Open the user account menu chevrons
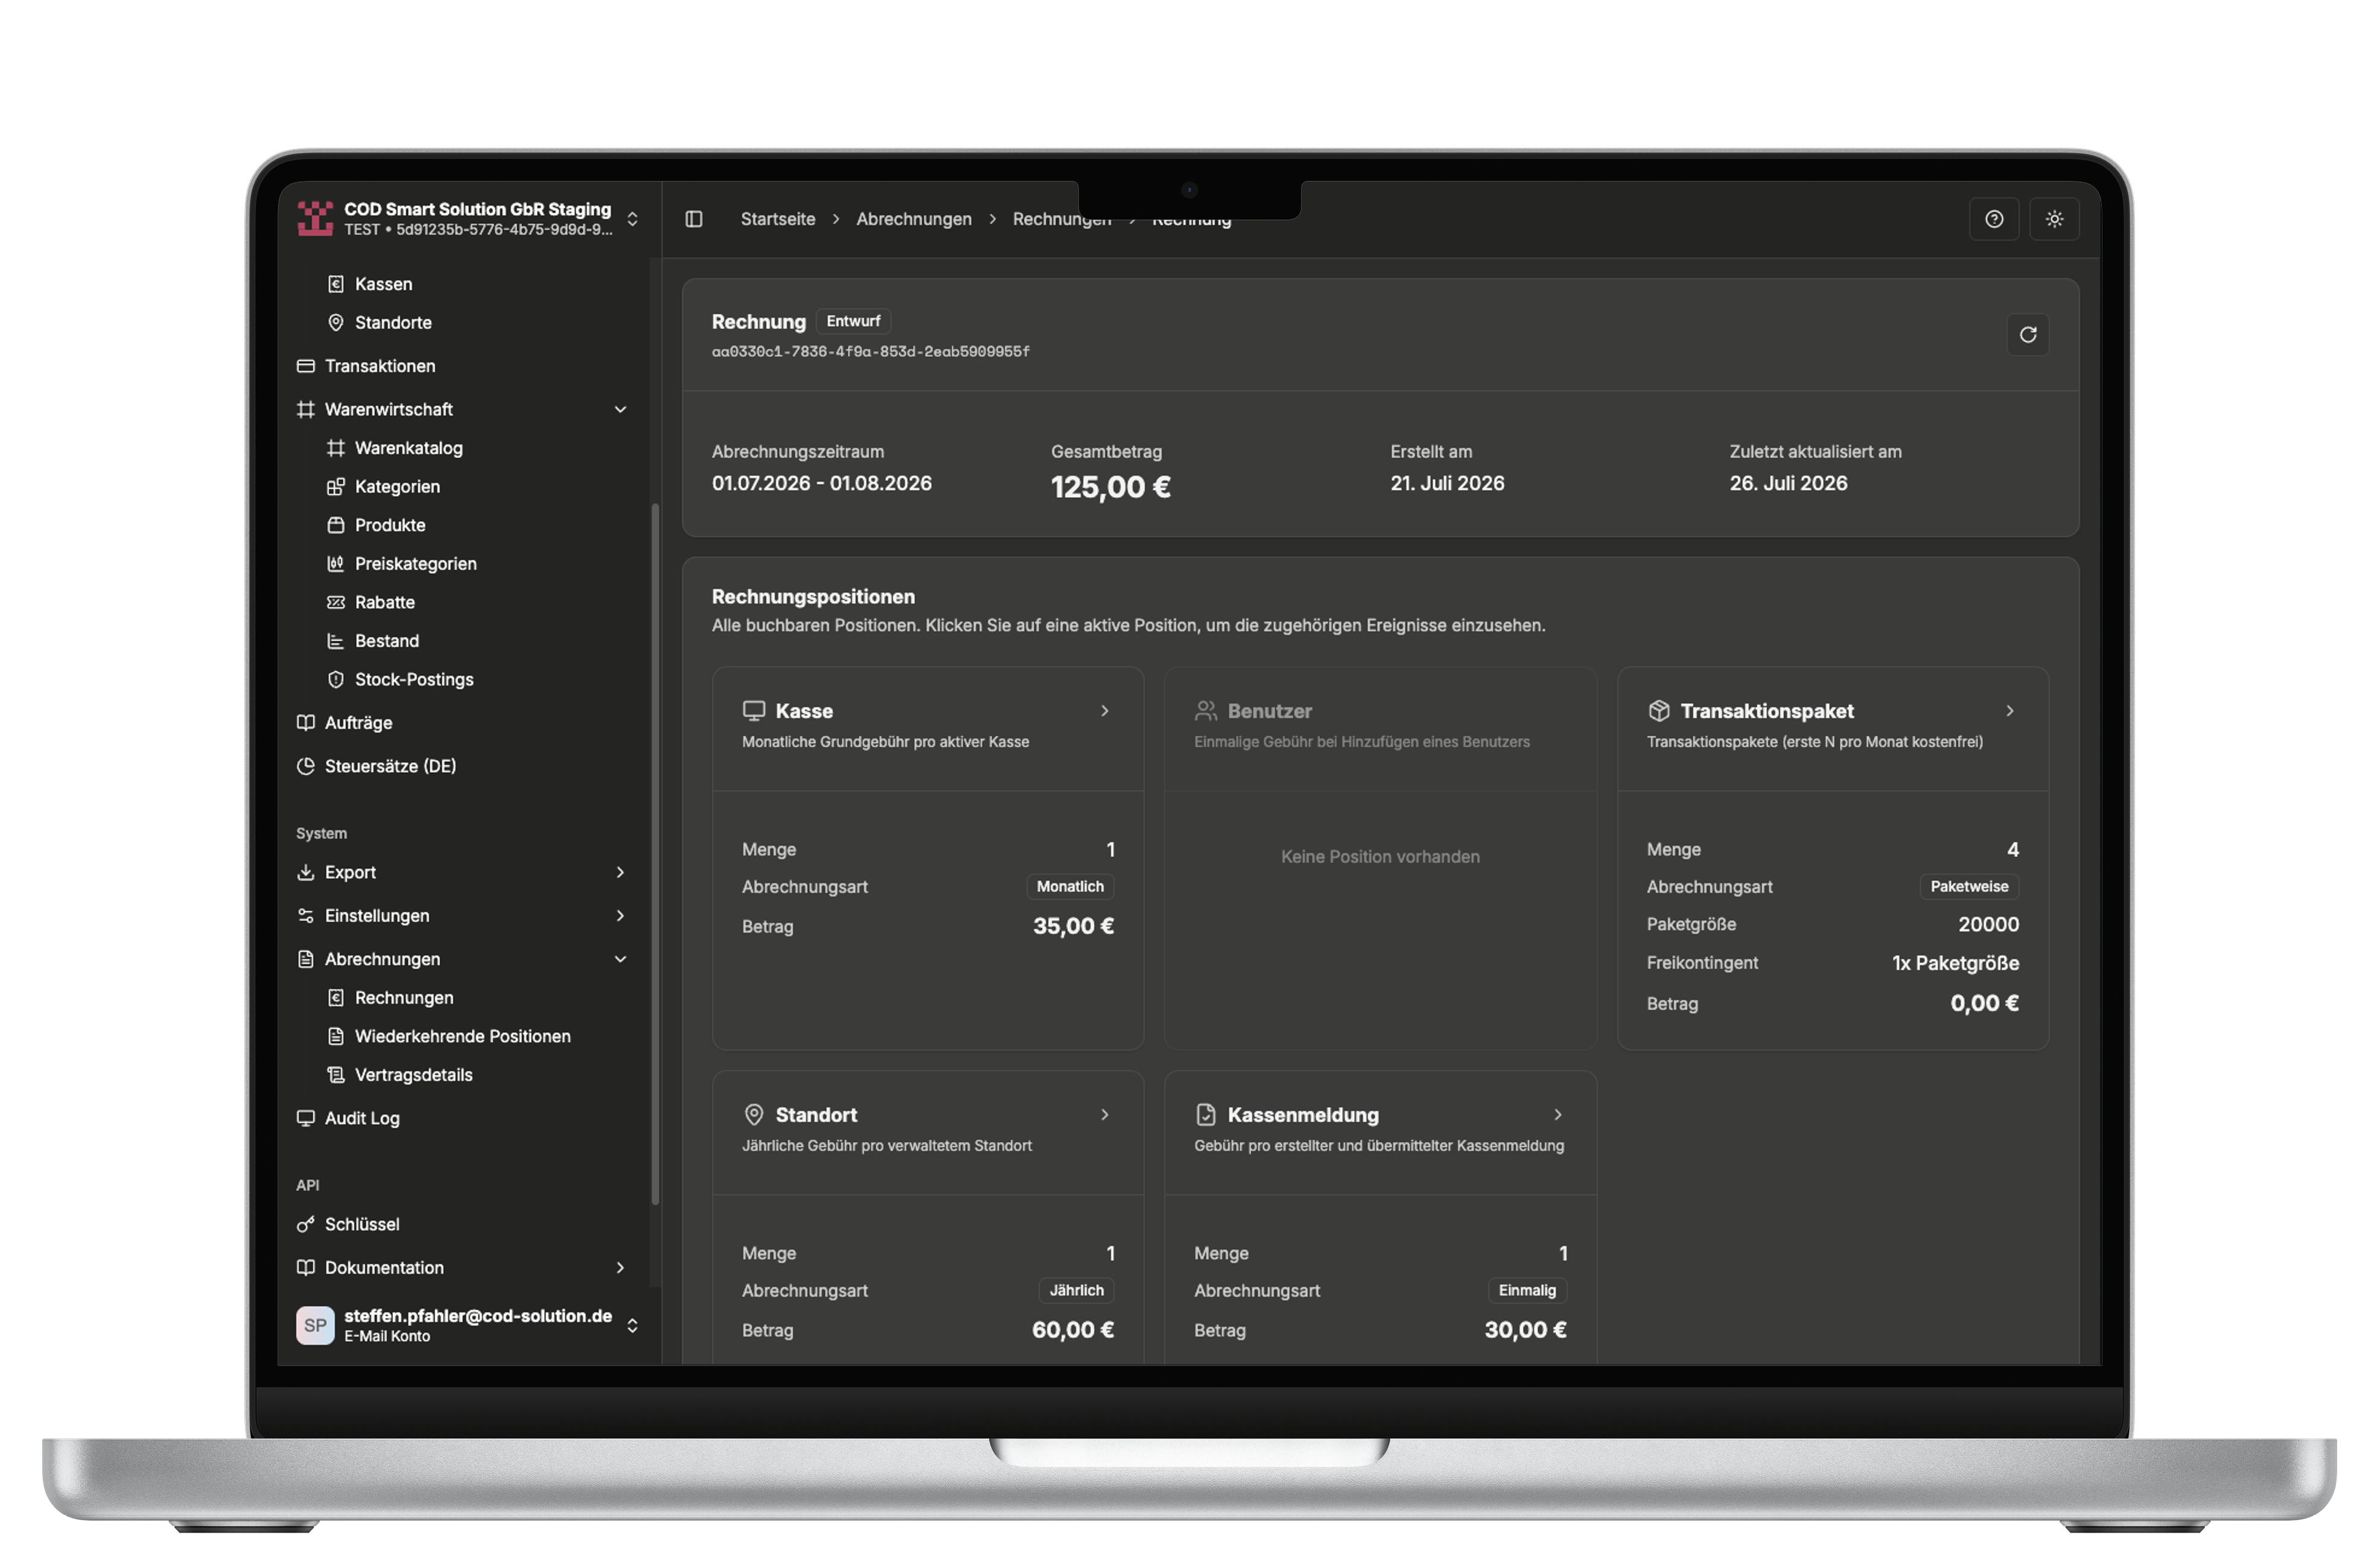The width and height of the screenshot is (2380, 1547). point(632,1325)
